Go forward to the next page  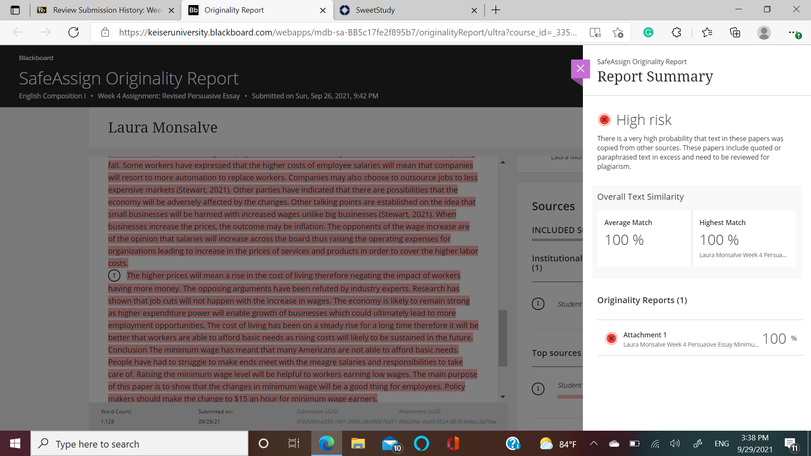pos(46,33)
